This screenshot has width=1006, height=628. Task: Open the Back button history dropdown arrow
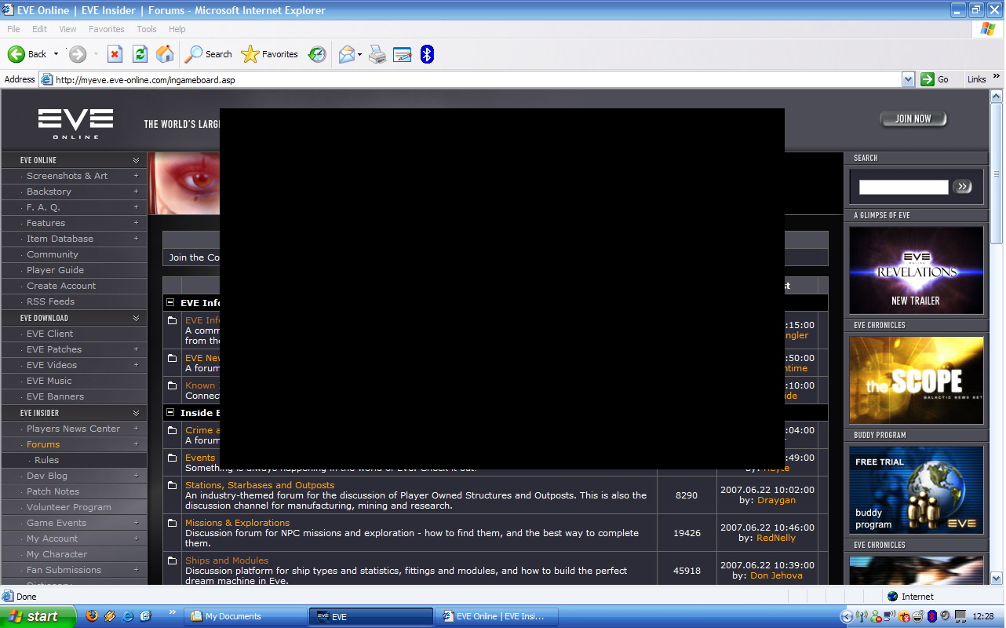click(56, 54)
